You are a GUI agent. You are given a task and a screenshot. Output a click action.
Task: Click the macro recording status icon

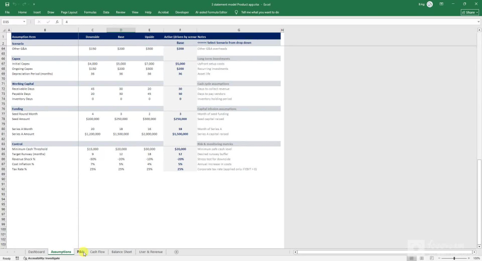(x=17, y=258)
